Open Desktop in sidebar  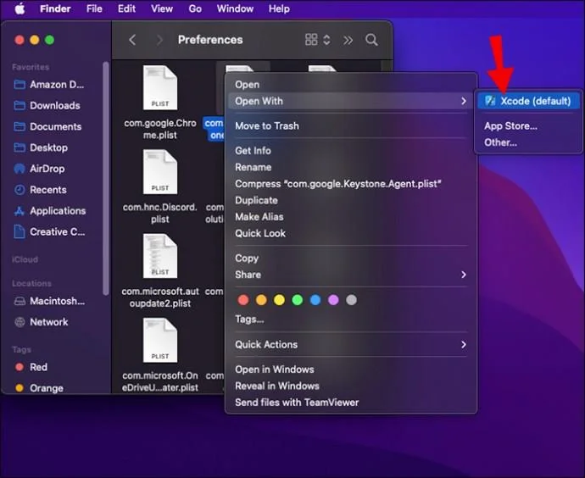coord(41,147)
